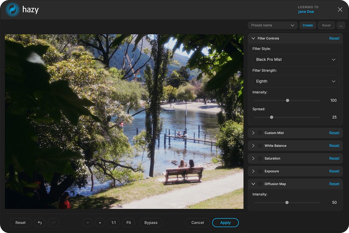Zoom in with the plus button
Screen dimensions: 349x233
coord(100,223)
